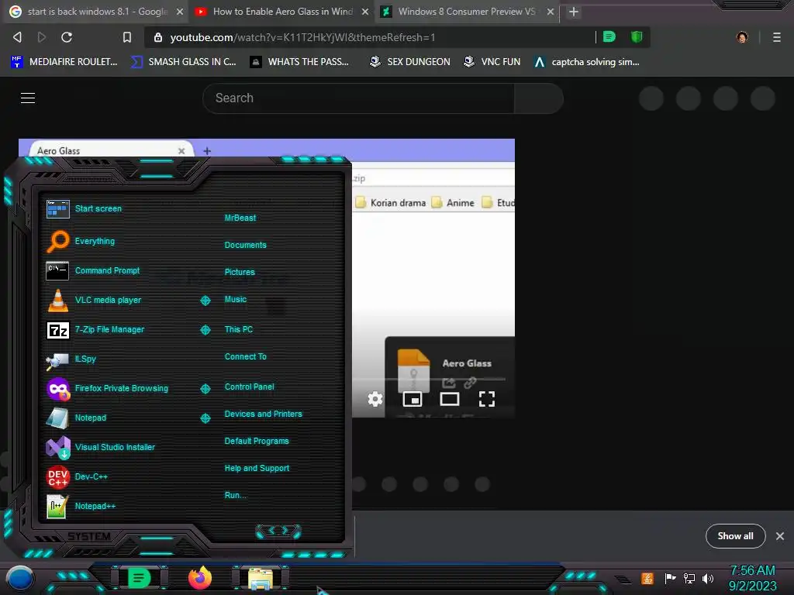Click VNC FUN bookmark
This screenshot has height=595, width=794.
point(492,62)
